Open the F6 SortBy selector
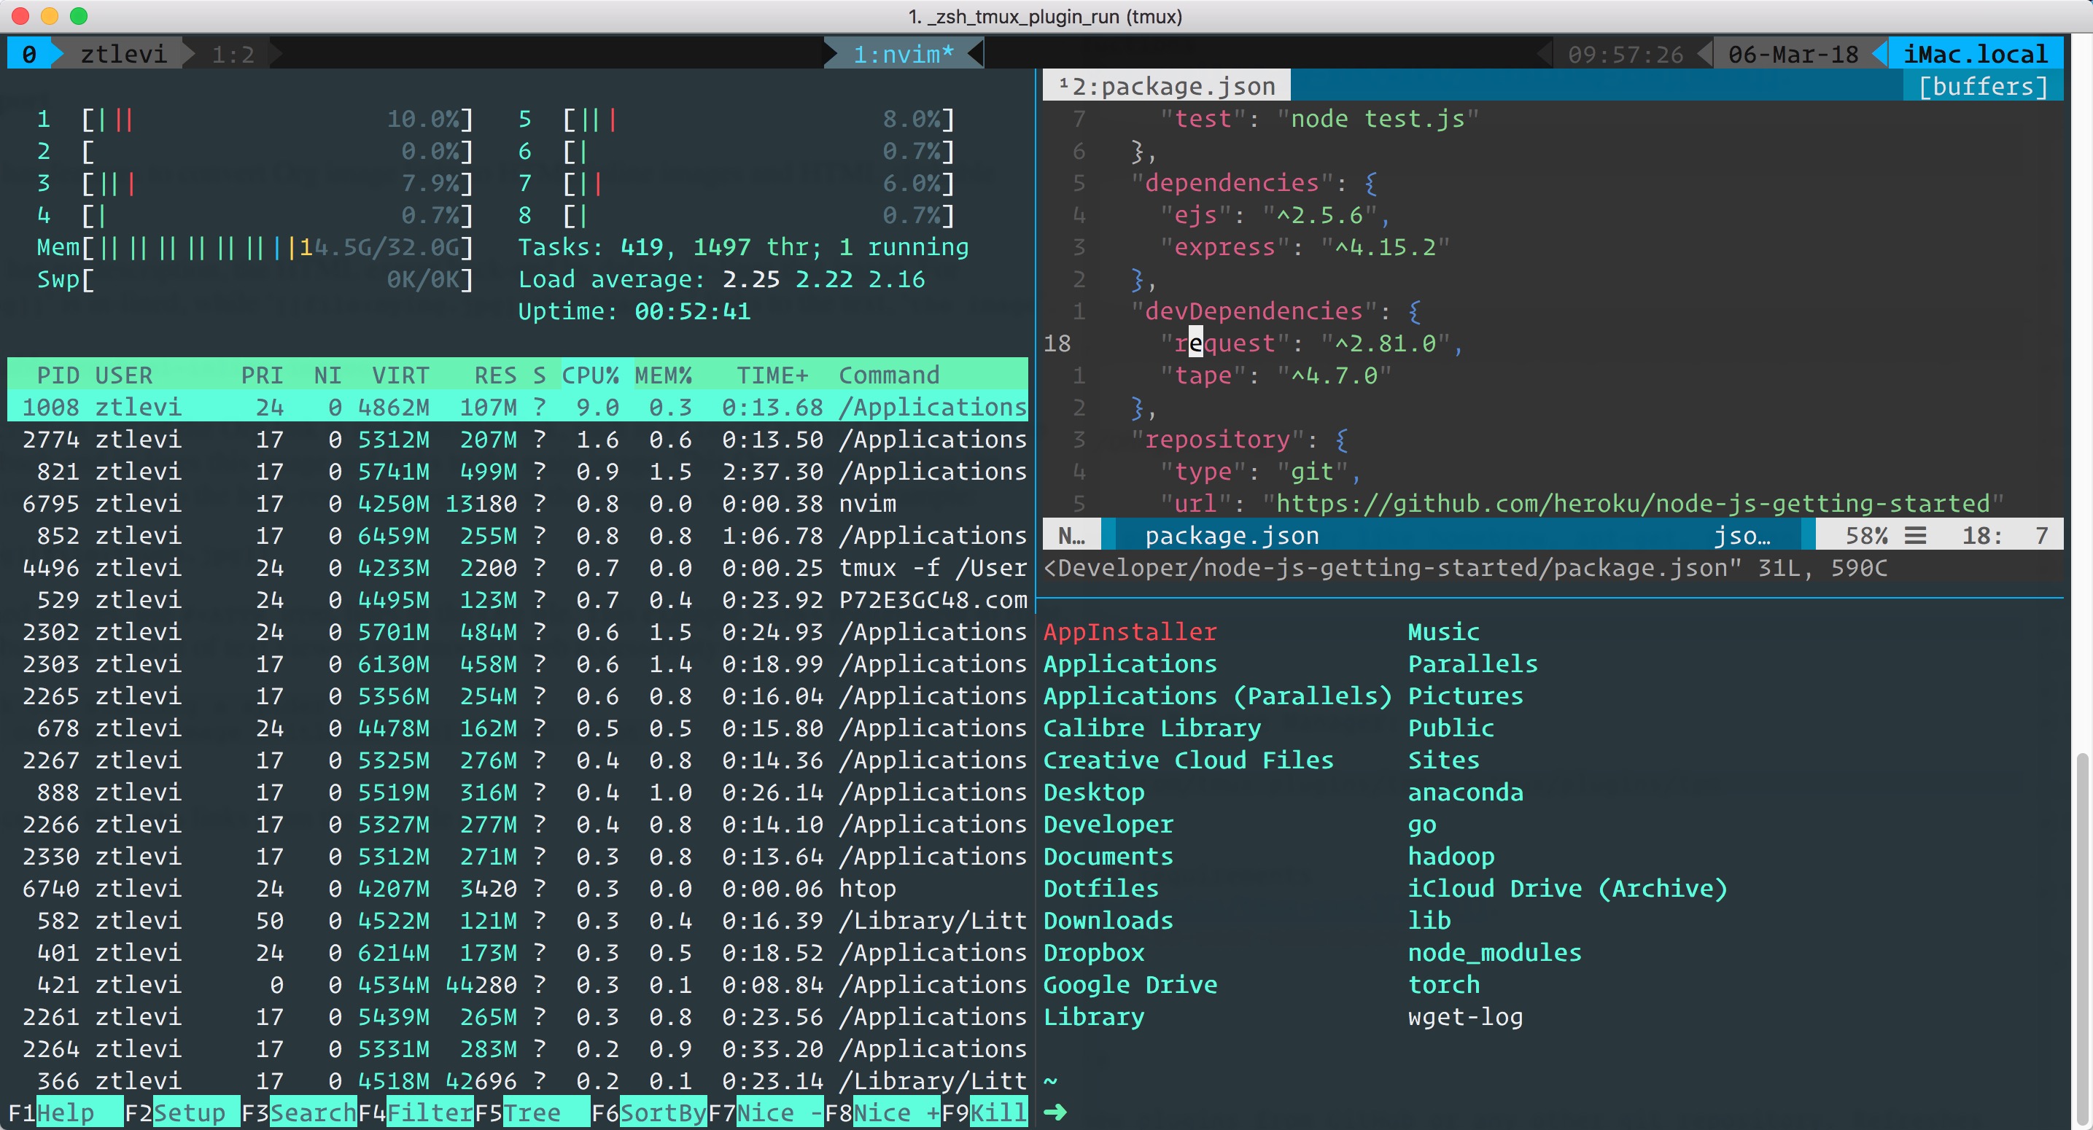2093x1130 pixels. (662, 1112)
